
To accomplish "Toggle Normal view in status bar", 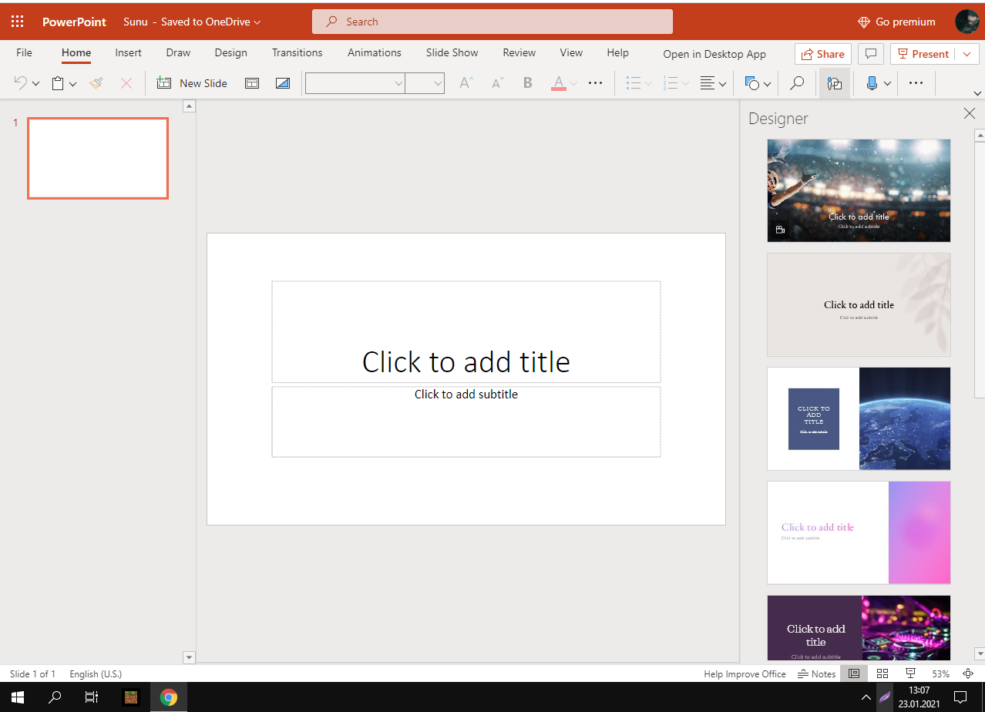I will pos(854,673).
